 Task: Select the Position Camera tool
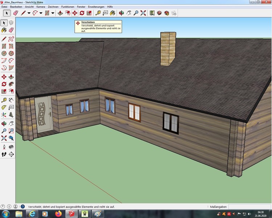(x=4, y=147)
